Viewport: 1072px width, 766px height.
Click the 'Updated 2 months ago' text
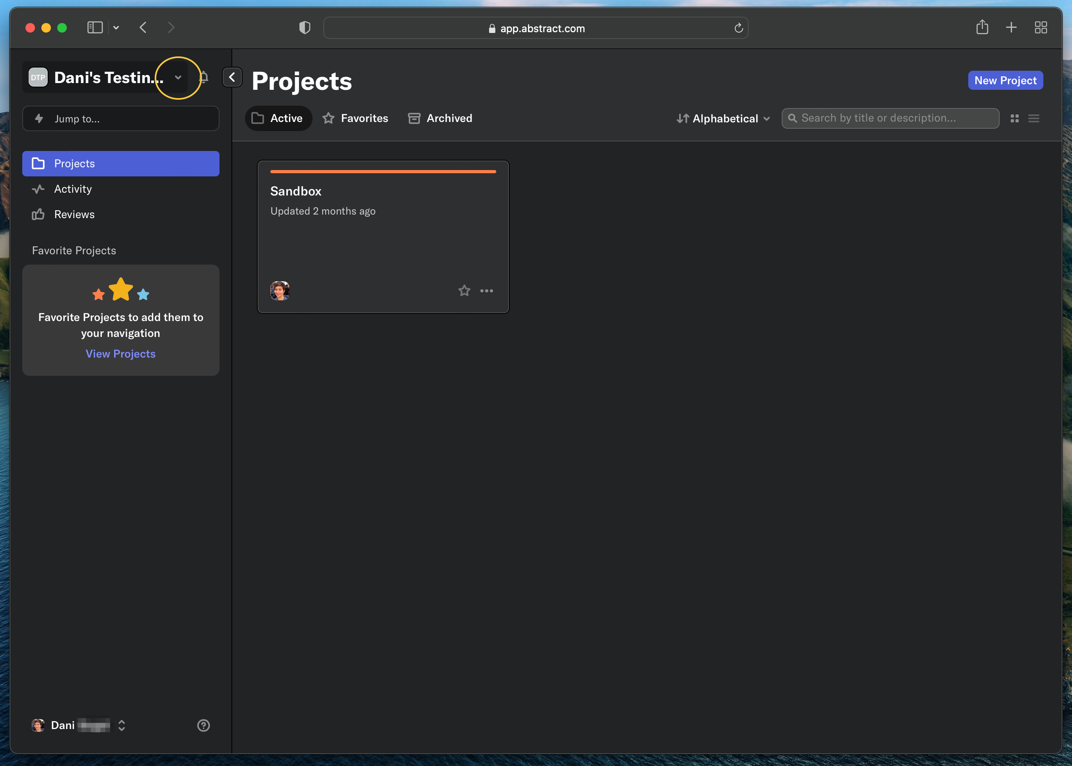click(323, 211)
